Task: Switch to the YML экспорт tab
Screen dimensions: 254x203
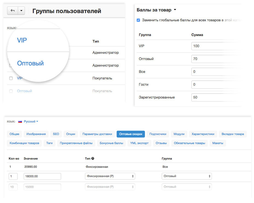Action: pyautogui.click(x=139, y=143)
